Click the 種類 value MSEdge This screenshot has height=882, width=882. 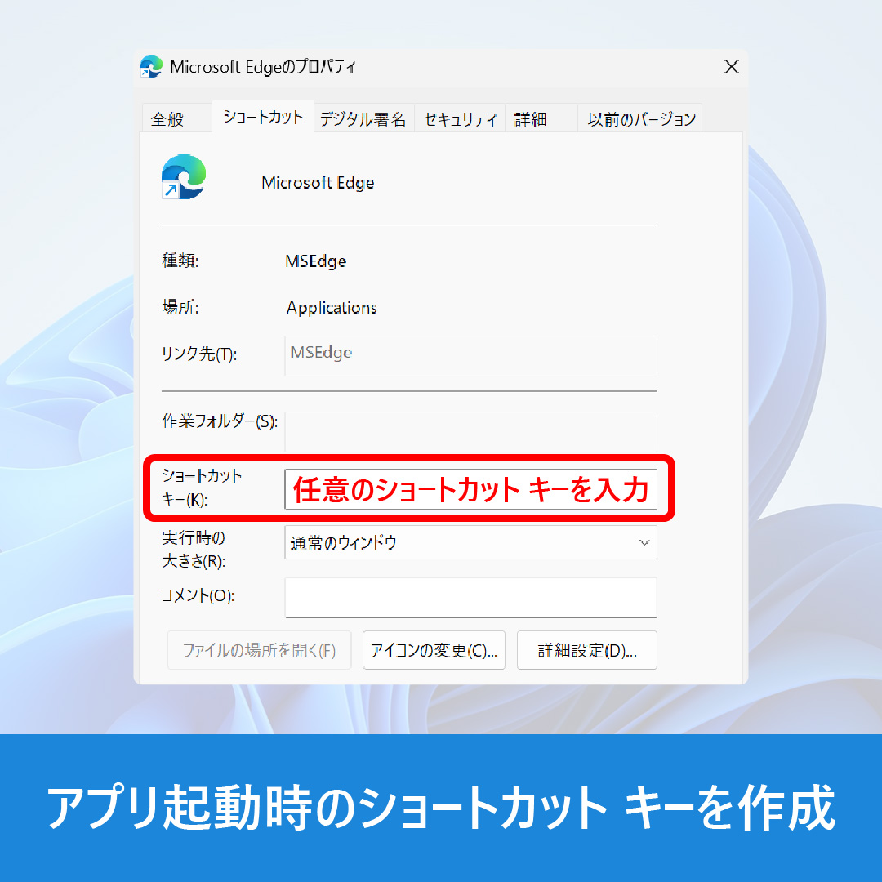click(x=315, y=261)
